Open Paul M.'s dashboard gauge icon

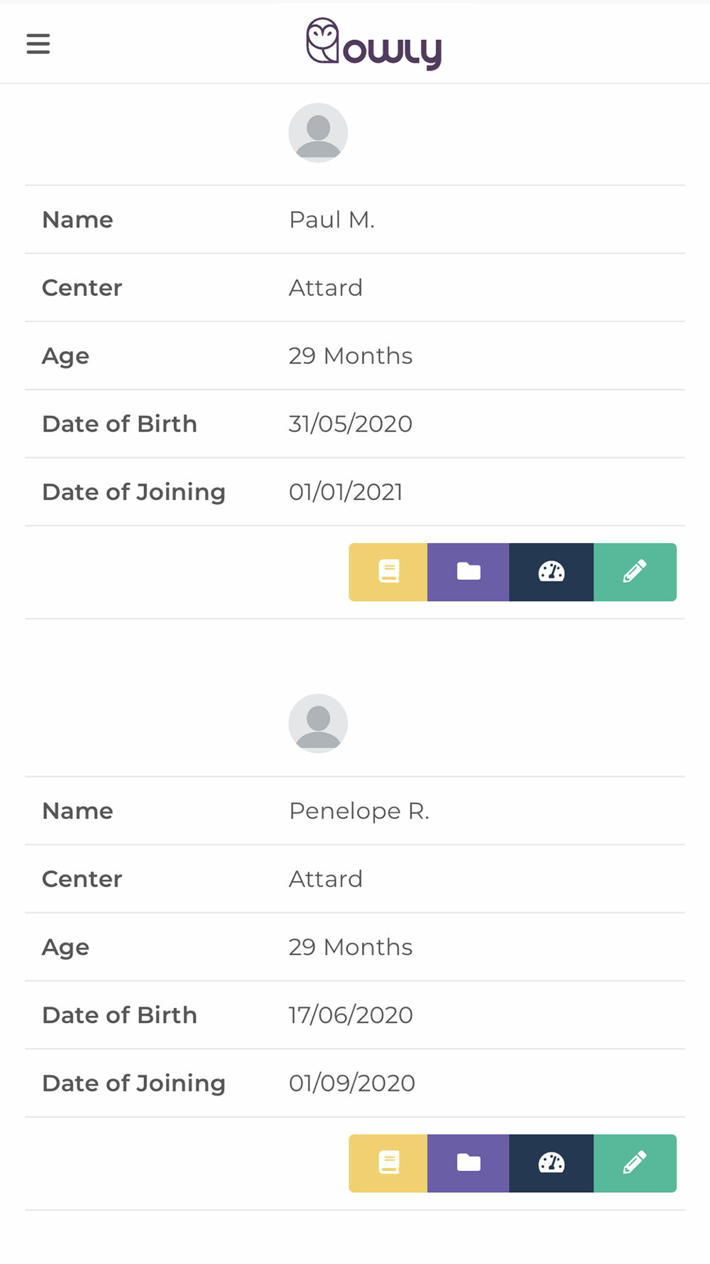(552, 572)
